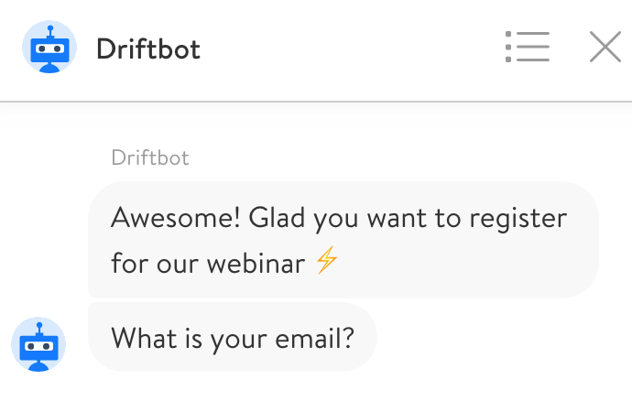Image resolution: width=632 pixels, height=401 pixels.
Task: Select the Driftbot title in the header
Action: click(x=148, y=49)
